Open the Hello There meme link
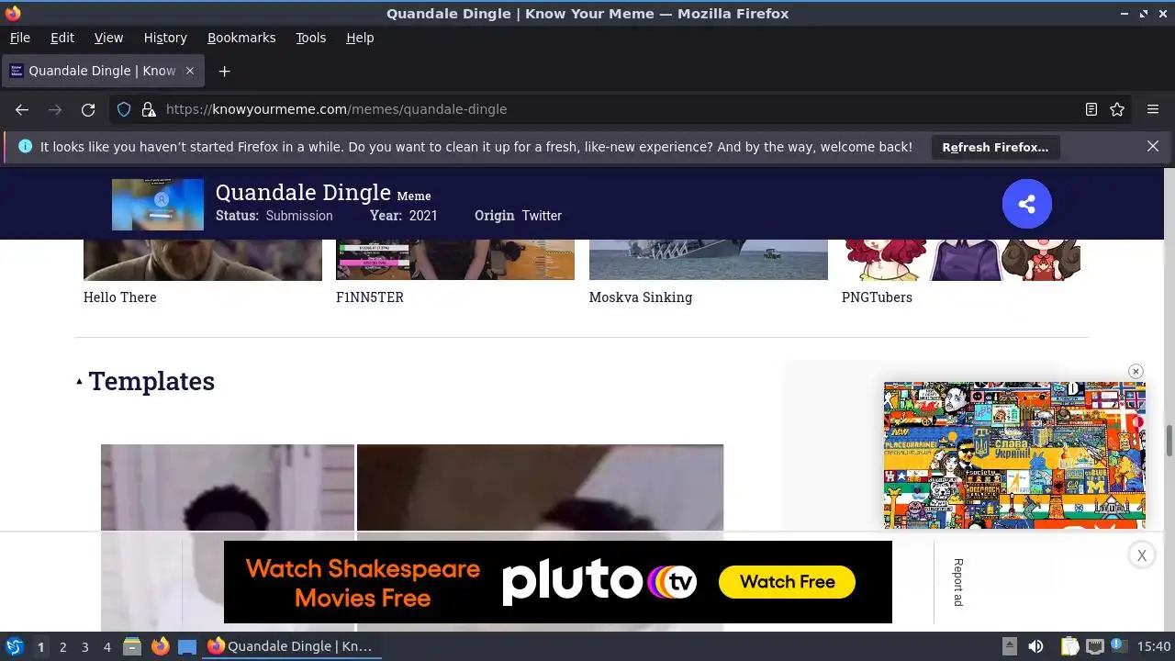 (x=119, y=297)
